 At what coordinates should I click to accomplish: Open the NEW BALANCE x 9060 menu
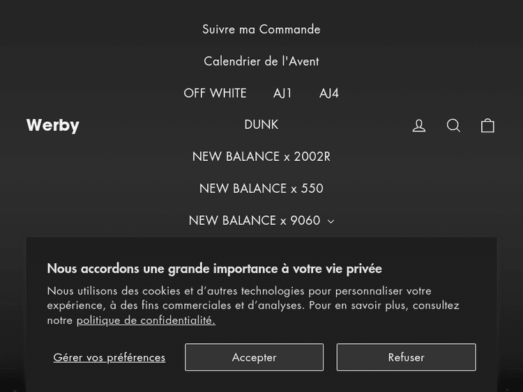point(254,221)
